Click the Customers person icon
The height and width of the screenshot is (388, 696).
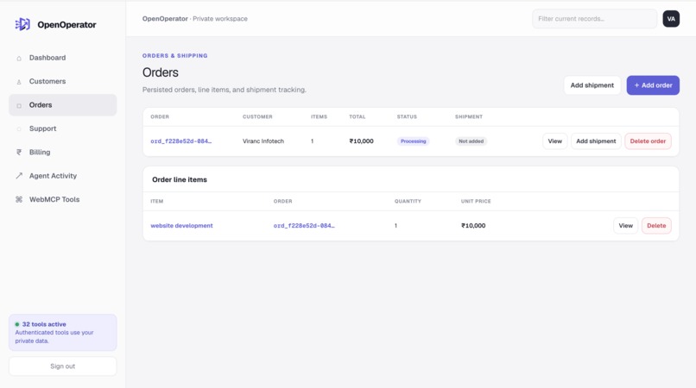click(19, 82)
